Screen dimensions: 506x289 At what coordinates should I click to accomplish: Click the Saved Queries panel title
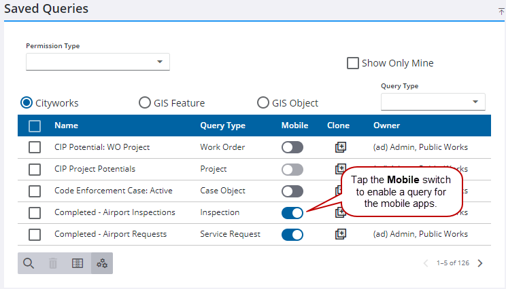point(46,9)
